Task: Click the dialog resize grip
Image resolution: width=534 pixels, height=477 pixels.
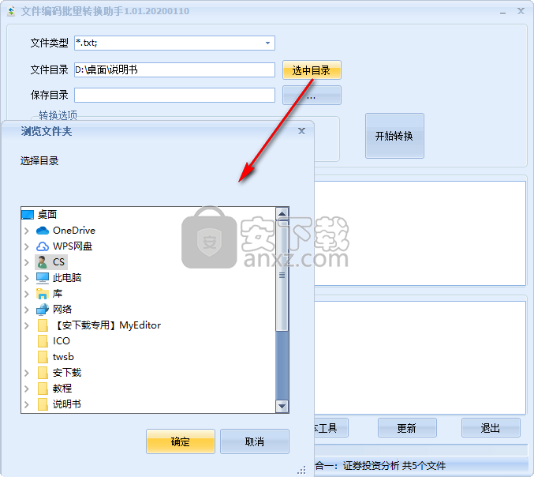Action: tap(302, 470)
